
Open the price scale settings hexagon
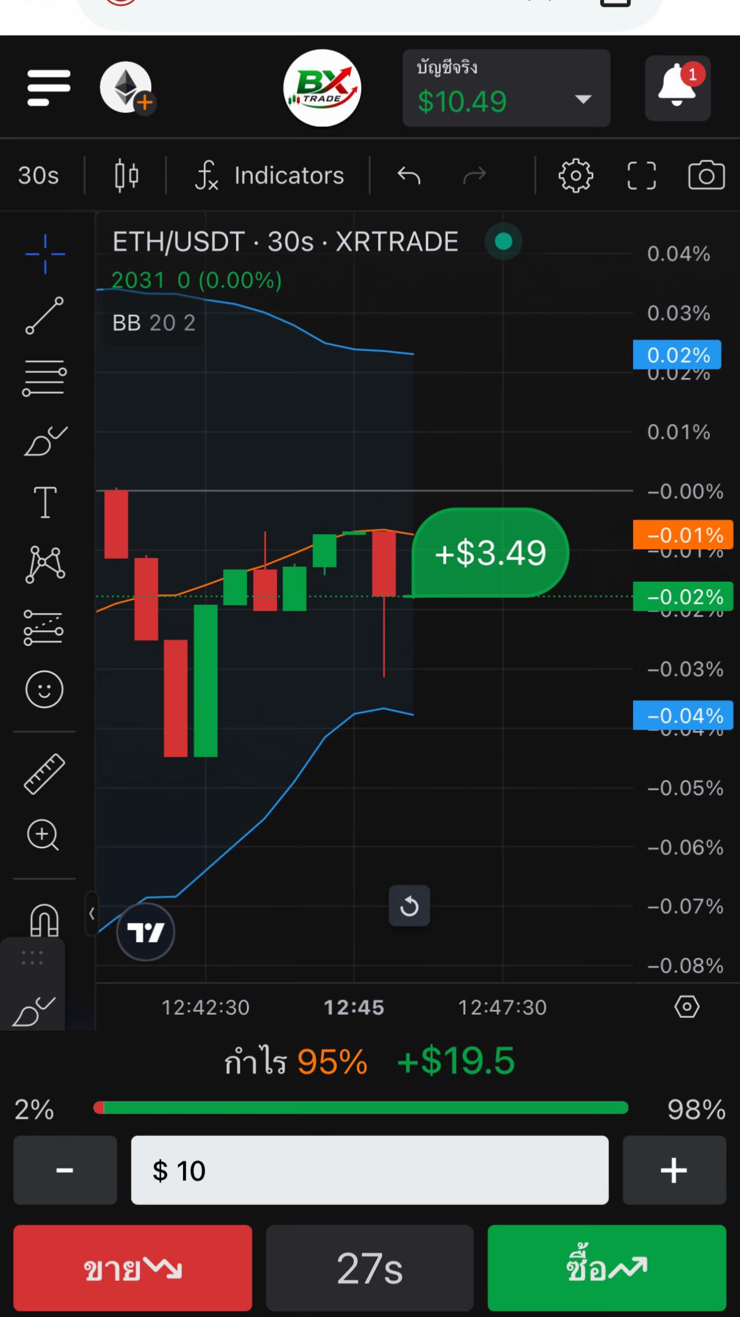(687, 1007)
